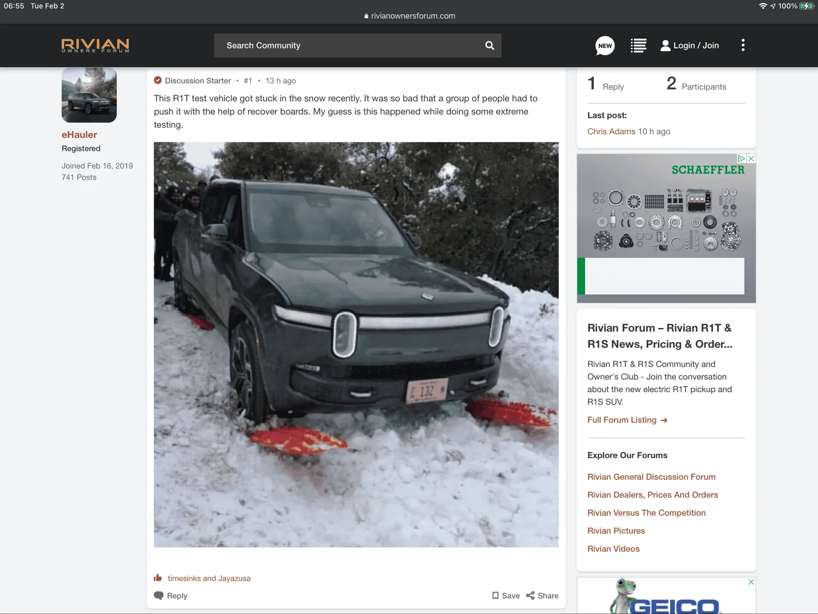Viewport: 818px width, 614px height.
Task: Open Rivian Pictures forum
Action: (616, 531)
